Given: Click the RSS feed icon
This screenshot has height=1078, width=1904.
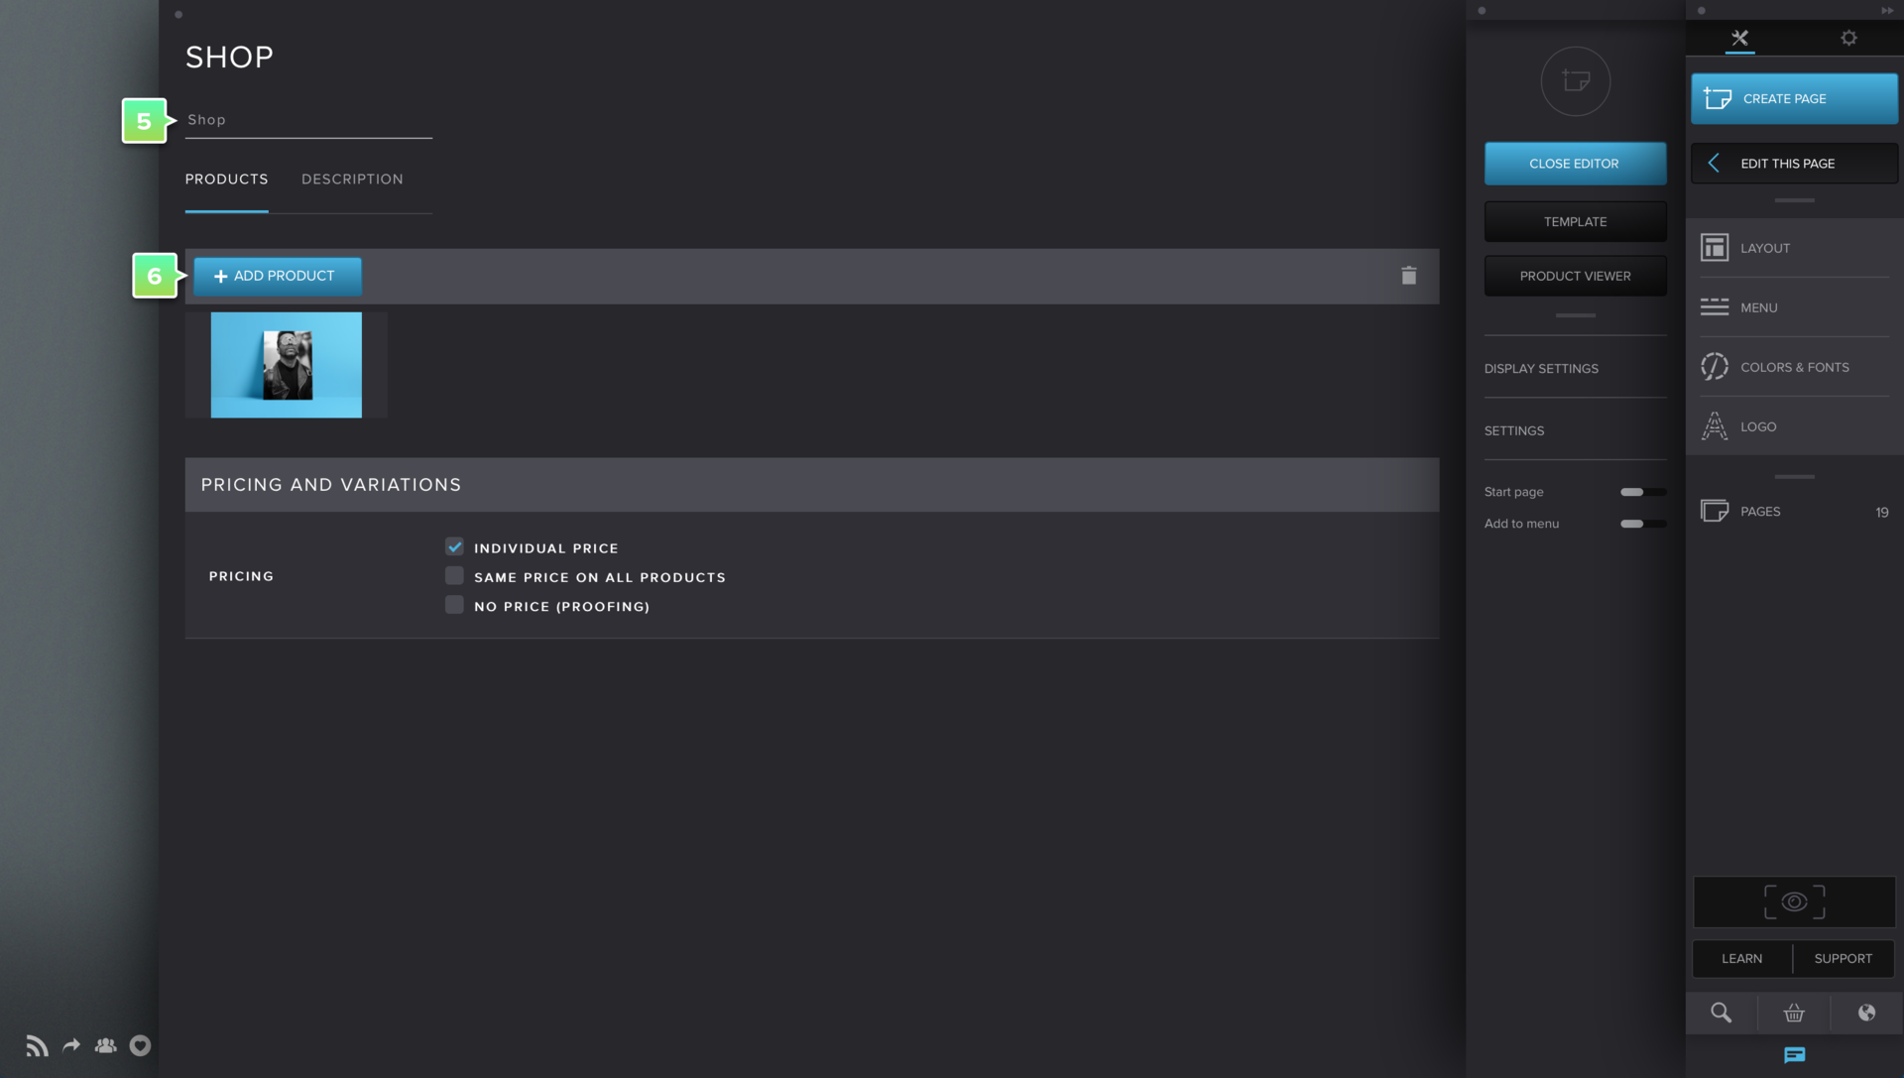Looking at the screenshot, I should pyautogui.click(x=37, y=1045).
